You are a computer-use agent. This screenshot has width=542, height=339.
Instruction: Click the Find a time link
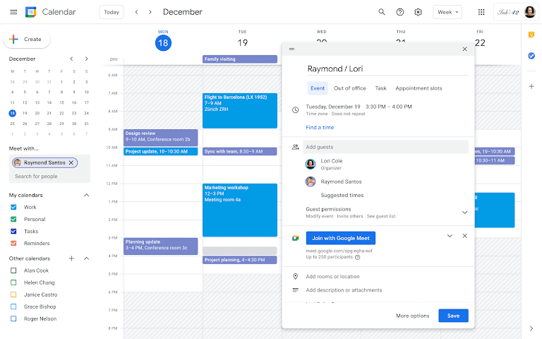click(320, 128)
